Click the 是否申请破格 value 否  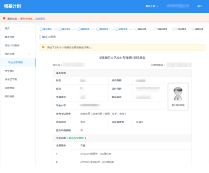tap(82, 131)
